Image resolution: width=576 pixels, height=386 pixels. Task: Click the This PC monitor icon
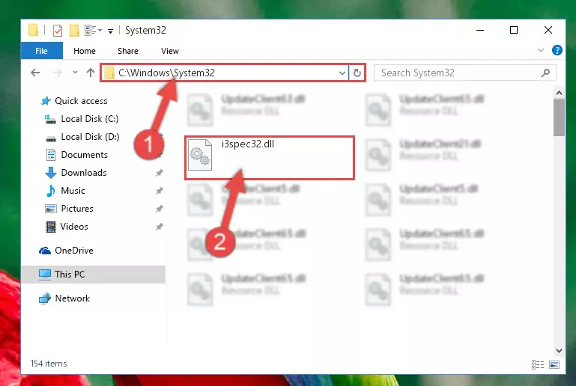tap(45, 275)
